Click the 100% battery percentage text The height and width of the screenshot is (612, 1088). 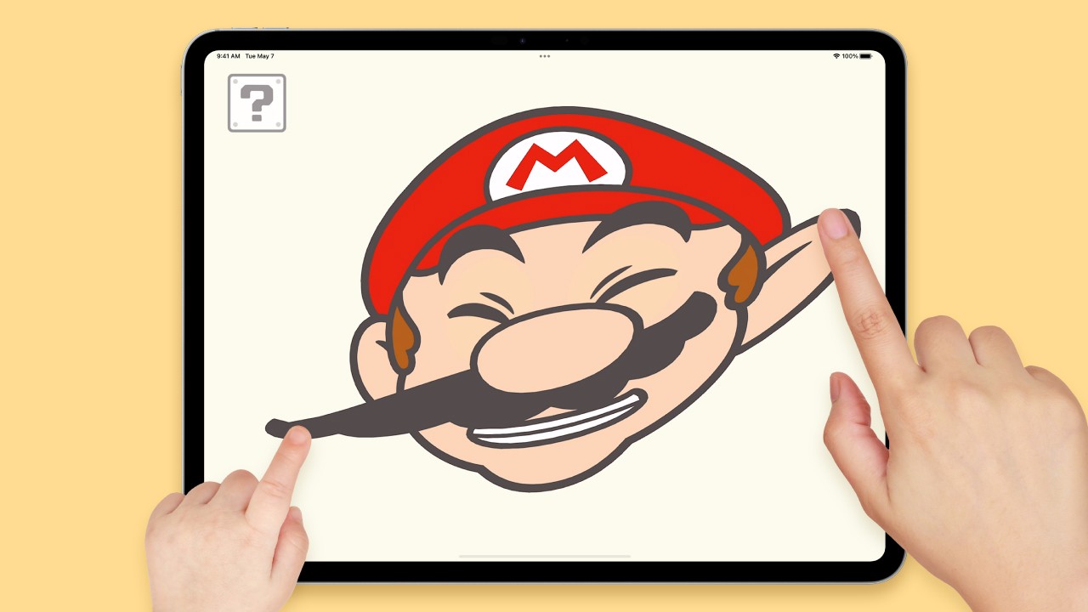pos(849,56)
